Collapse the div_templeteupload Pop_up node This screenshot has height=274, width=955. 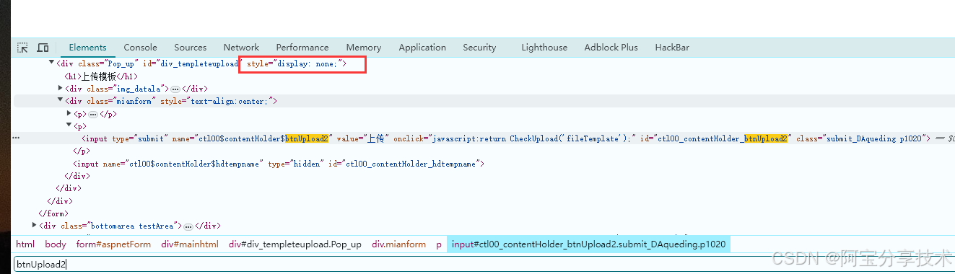tap(51, 63)
